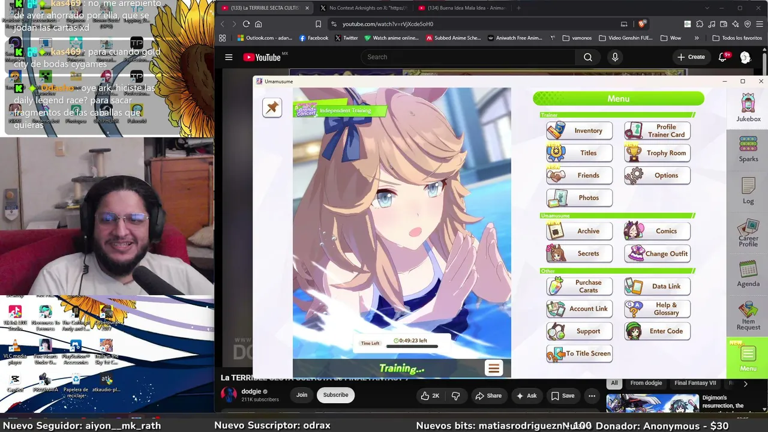The height and width of the screenshot is (432, 768).
Task: Click the Join button for dodgie
Action: coord(302,395)
